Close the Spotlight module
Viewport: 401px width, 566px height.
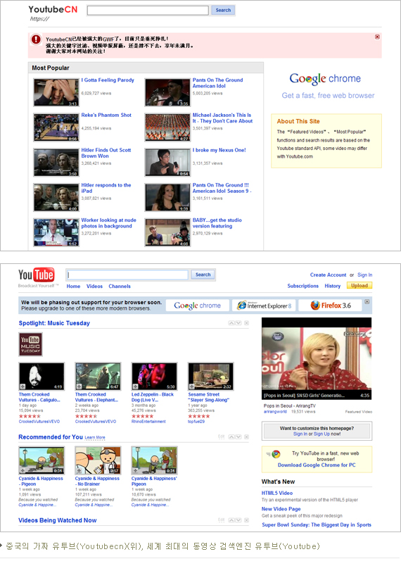[x=247, y=323]
